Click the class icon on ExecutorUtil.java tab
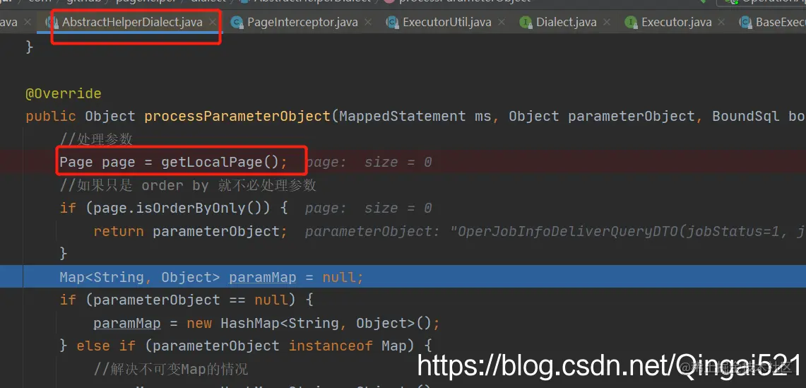This screenshot has height=388, width=806. 392,23
